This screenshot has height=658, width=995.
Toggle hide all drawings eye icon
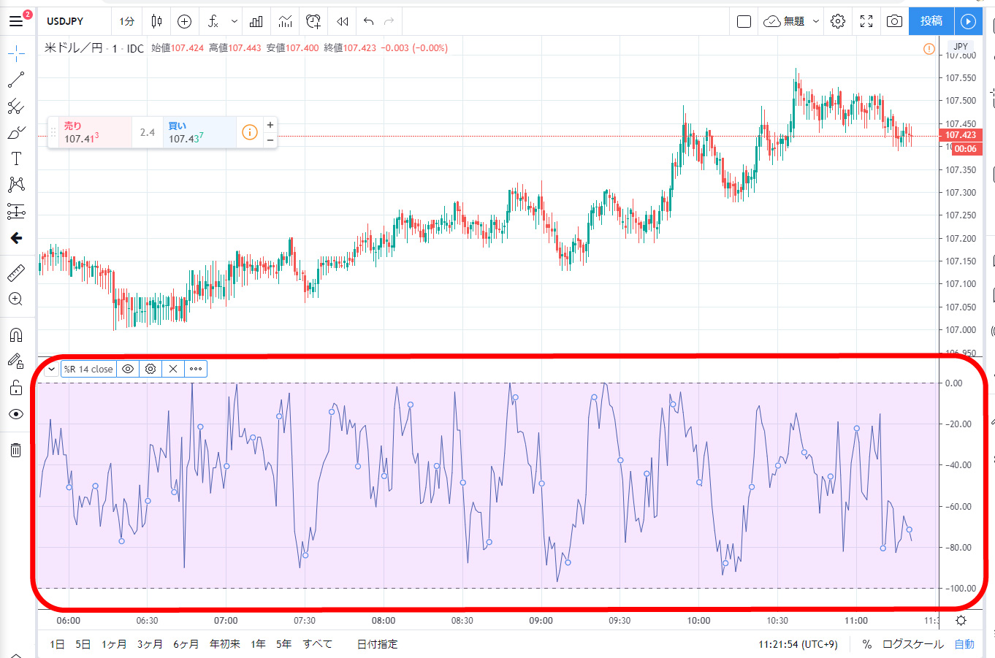pos(16,414)
